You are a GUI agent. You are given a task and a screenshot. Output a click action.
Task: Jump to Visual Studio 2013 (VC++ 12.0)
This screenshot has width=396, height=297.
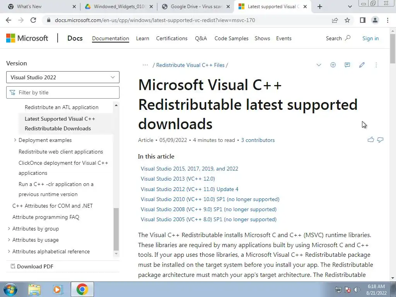pyautogui.click(x=178, y=179)
